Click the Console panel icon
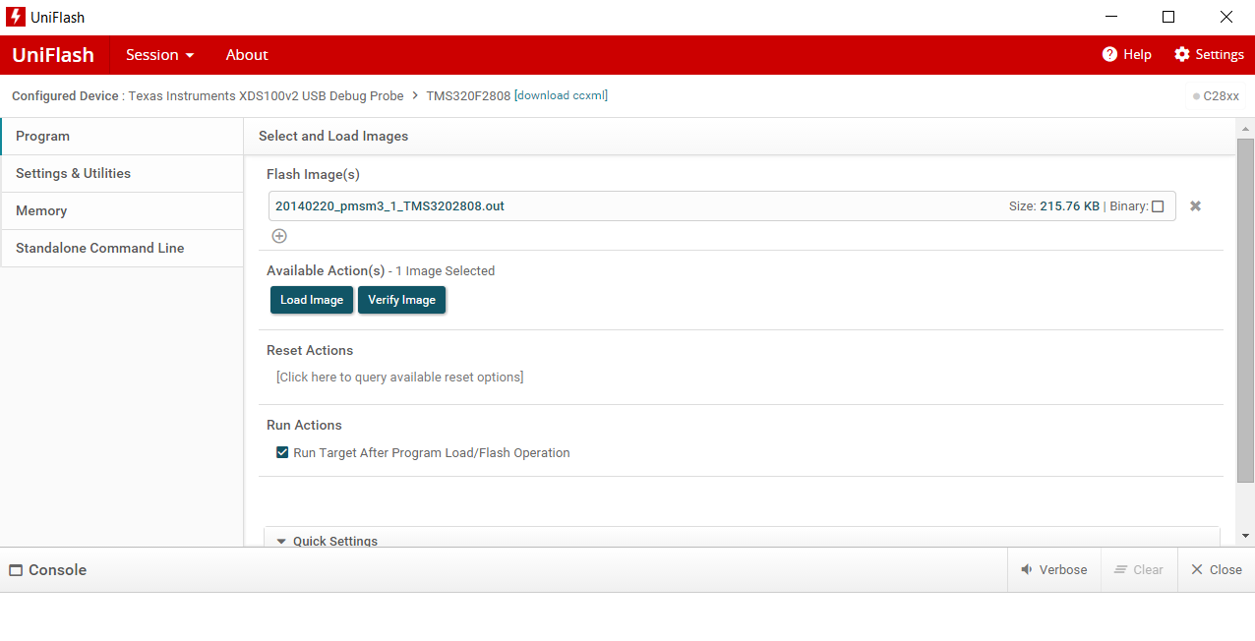Image resolution: width=1255 pixels, height=641 pixels. click(16, 570)
